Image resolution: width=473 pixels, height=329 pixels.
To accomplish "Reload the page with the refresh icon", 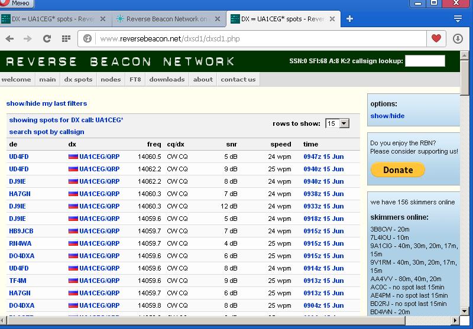I will [x=47, y=38].
